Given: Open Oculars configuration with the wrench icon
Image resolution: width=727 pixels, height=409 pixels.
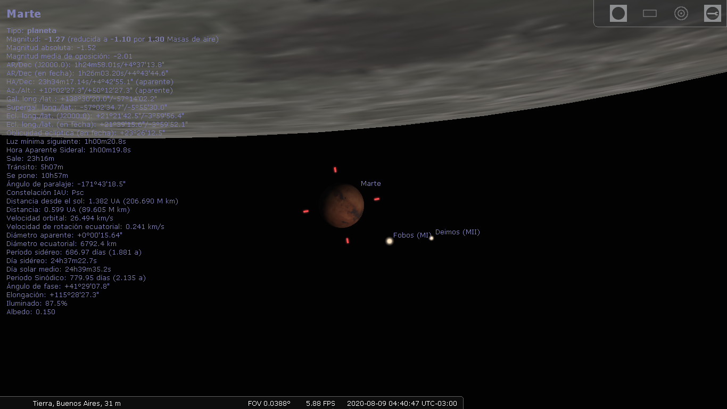Looking at the screenshot, I should coord(712,13).
